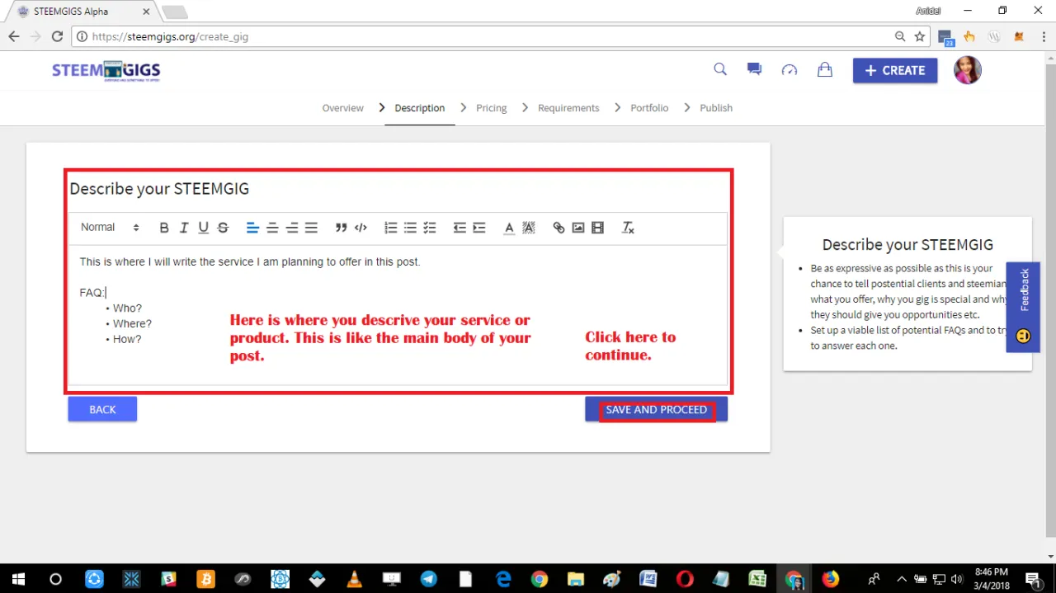The width and height of the screenshot is (1056, 593).
Task: Click the search magnifier icon in header
Action: coord(720,69)
